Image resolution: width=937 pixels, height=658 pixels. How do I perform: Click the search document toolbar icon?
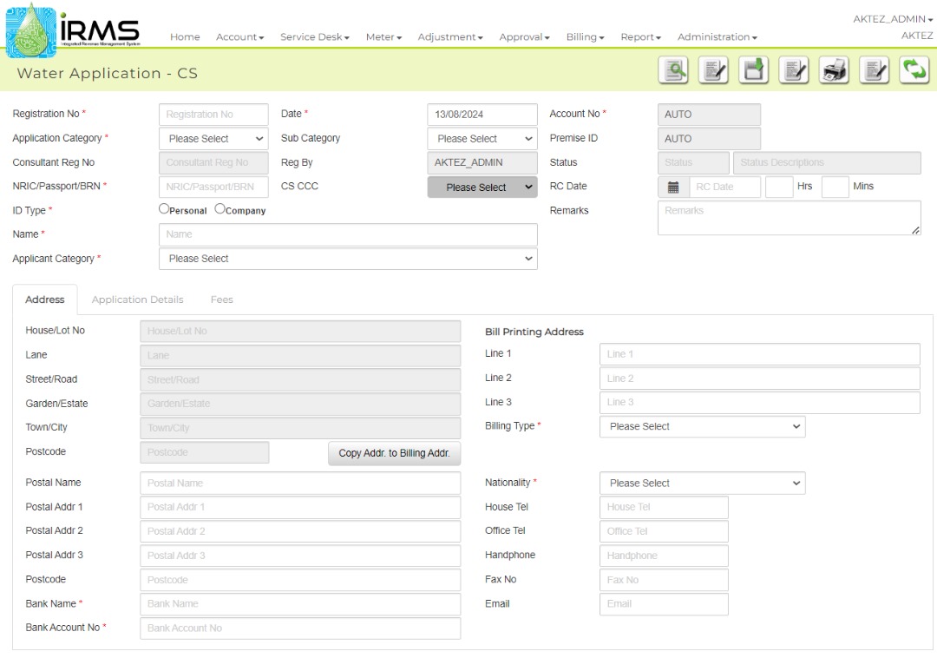point(673,70)
